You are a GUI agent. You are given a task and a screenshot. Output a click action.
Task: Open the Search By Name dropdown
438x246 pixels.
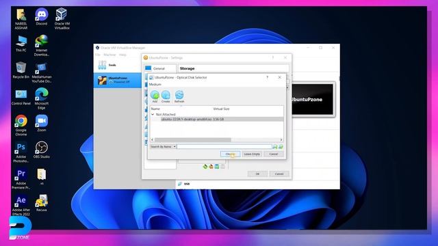163,146
